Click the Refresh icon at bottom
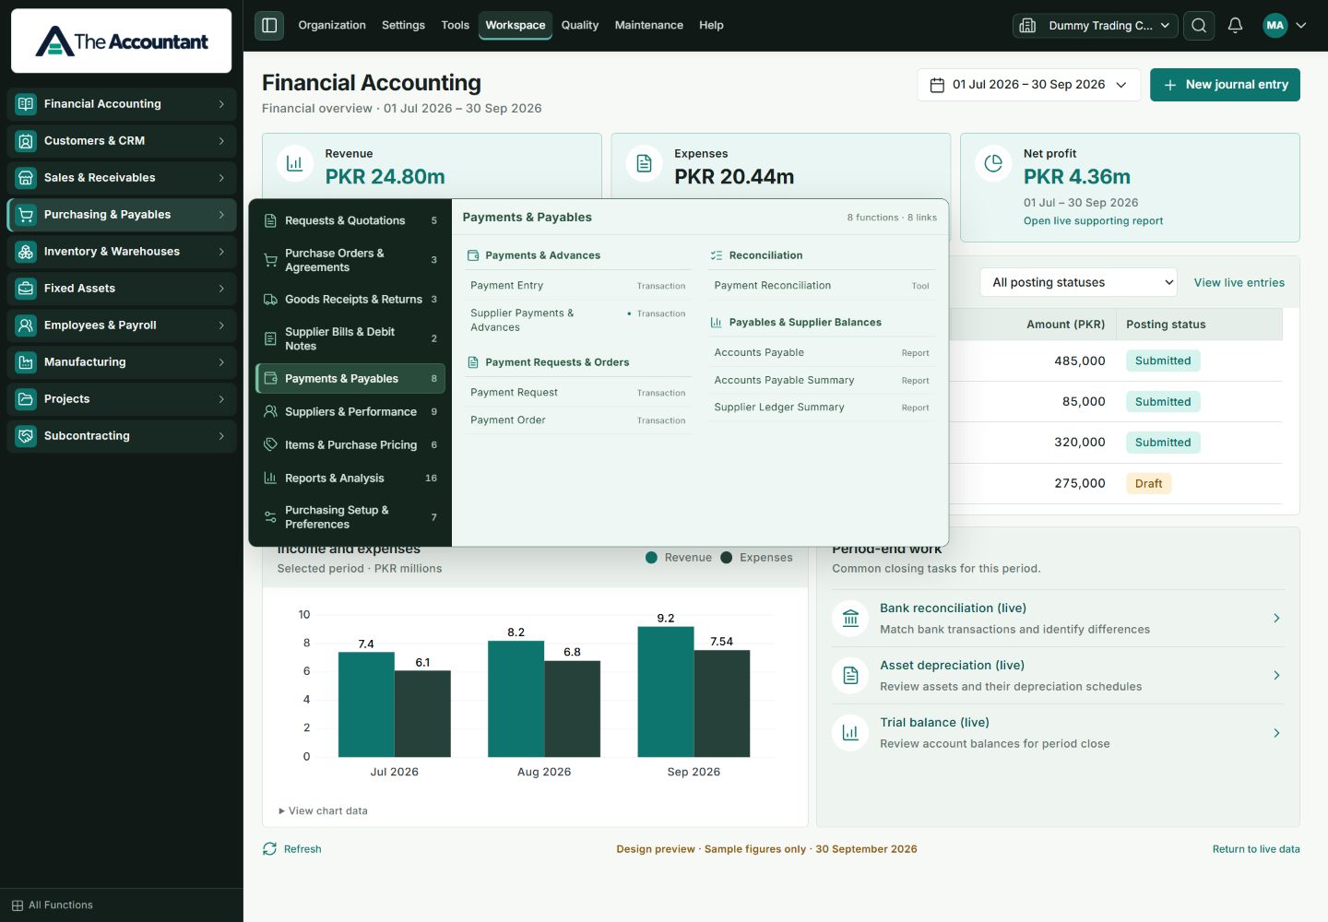Viewport: 1328px width, 922px height. coord(269,849)
